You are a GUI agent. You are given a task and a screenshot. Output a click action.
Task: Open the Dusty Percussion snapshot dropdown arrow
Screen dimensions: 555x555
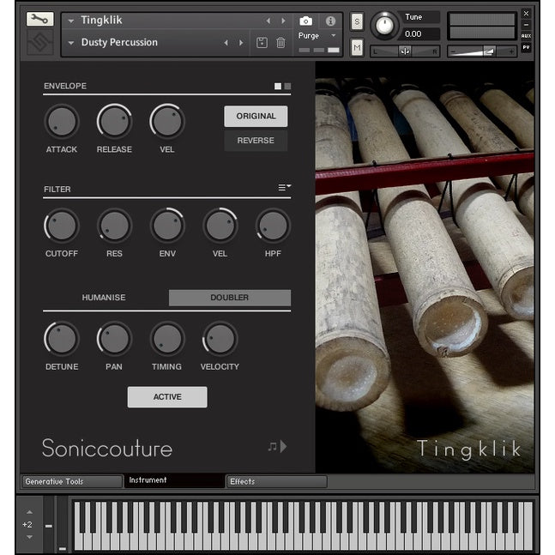[71, 43]
